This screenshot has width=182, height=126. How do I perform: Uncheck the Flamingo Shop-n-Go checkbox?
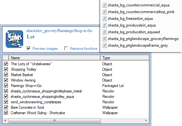[6, 85]
